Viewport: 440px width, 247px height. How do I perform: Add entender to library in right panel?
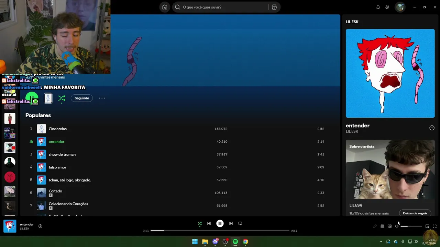point(432,128)
